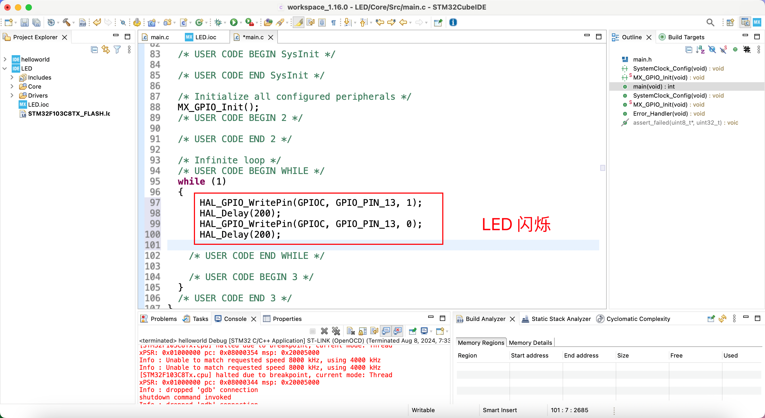Switch to Static Stack Analyzer tab
The image size is (765, 418).
556,319
